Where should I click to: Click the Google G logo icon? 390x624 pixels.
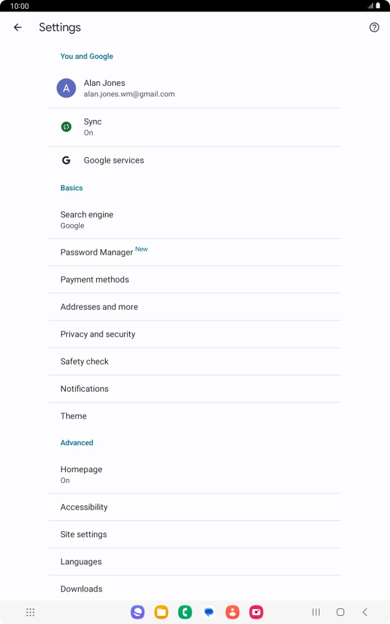pyautogui.click(x=66, y=160)
